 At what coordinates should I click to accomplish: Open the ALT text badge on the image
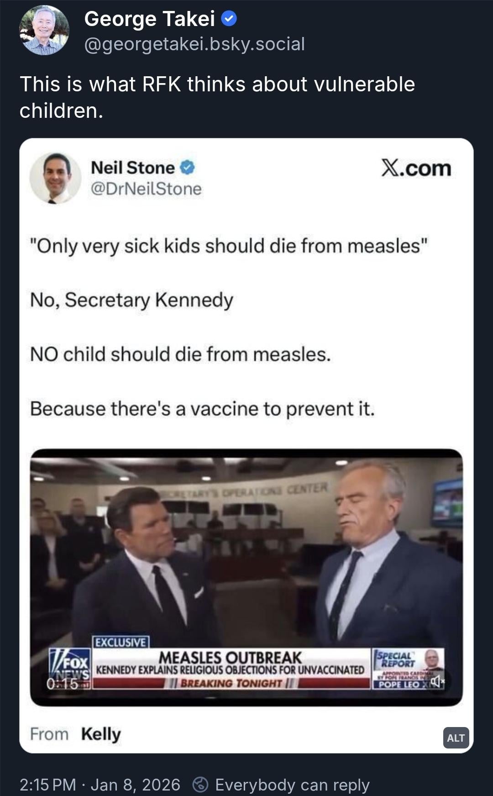click(x=456, y=738)
